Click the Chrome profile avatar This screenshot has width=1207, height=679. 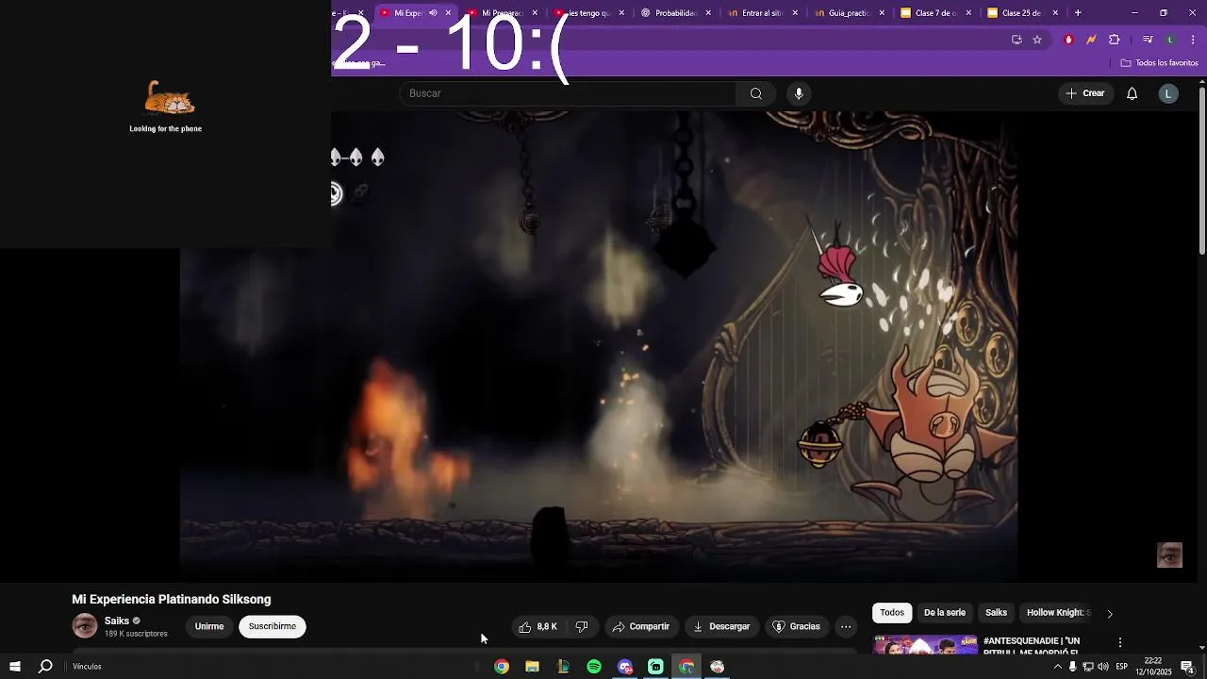click(1170, 40)
